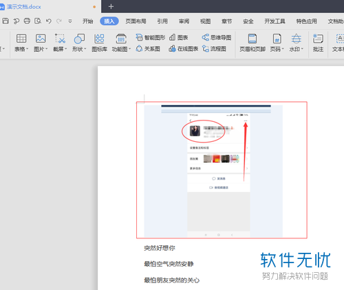The image size is (344, 290).
Task: Select the 安全 tab
Action: (248, 21)
